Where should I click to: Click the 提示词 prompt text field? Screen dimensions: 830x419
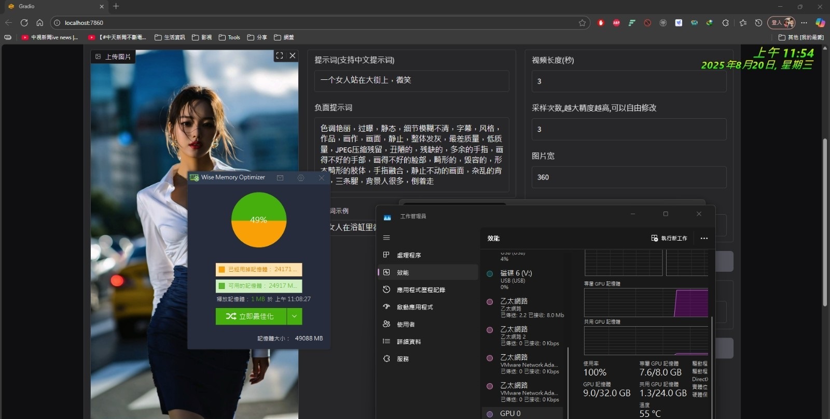(x=411, y=80)
